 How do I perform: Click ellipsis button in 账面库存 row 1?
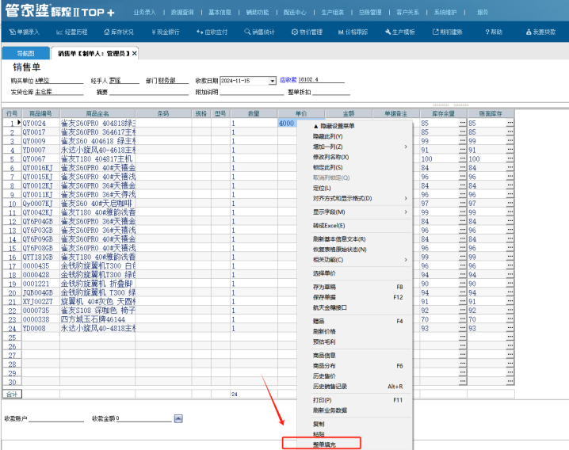click(x=510, y=123)
